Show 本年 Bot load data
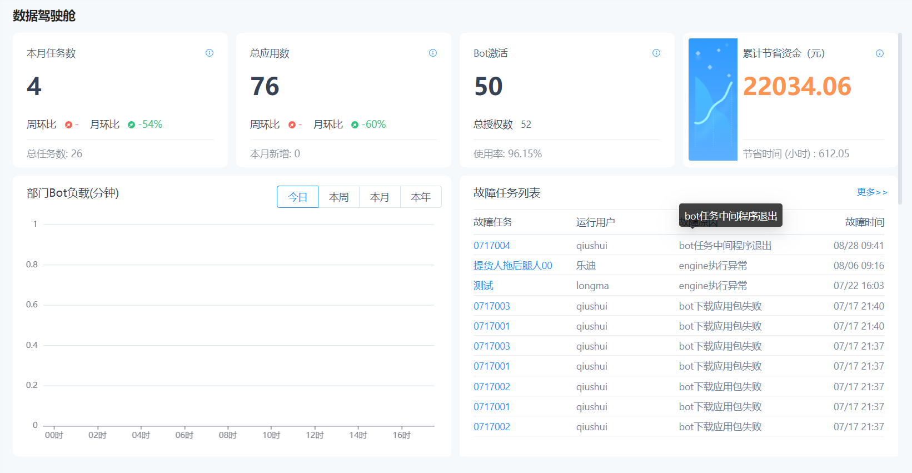The width and height of the screenshot is (912, 473). tap(421, 197)
